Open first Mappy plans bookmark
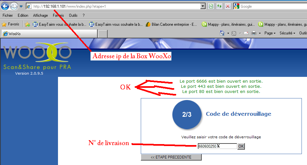The width and height of the screenshot is (307, 165). point(228,24)
